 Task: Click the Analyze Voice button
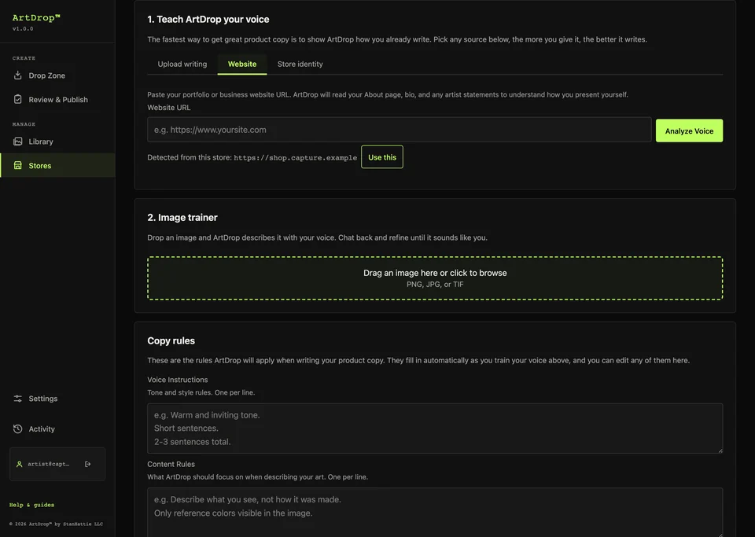coord(689,131)
